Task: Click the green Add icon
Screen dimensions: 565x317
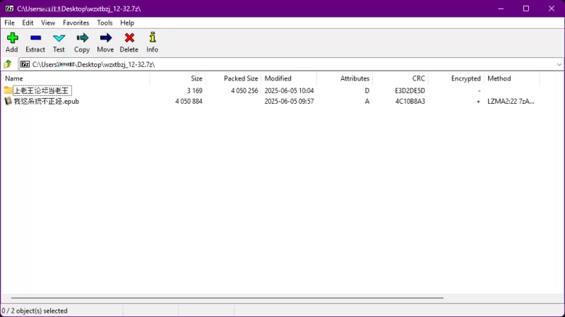Action: (12, 38)
